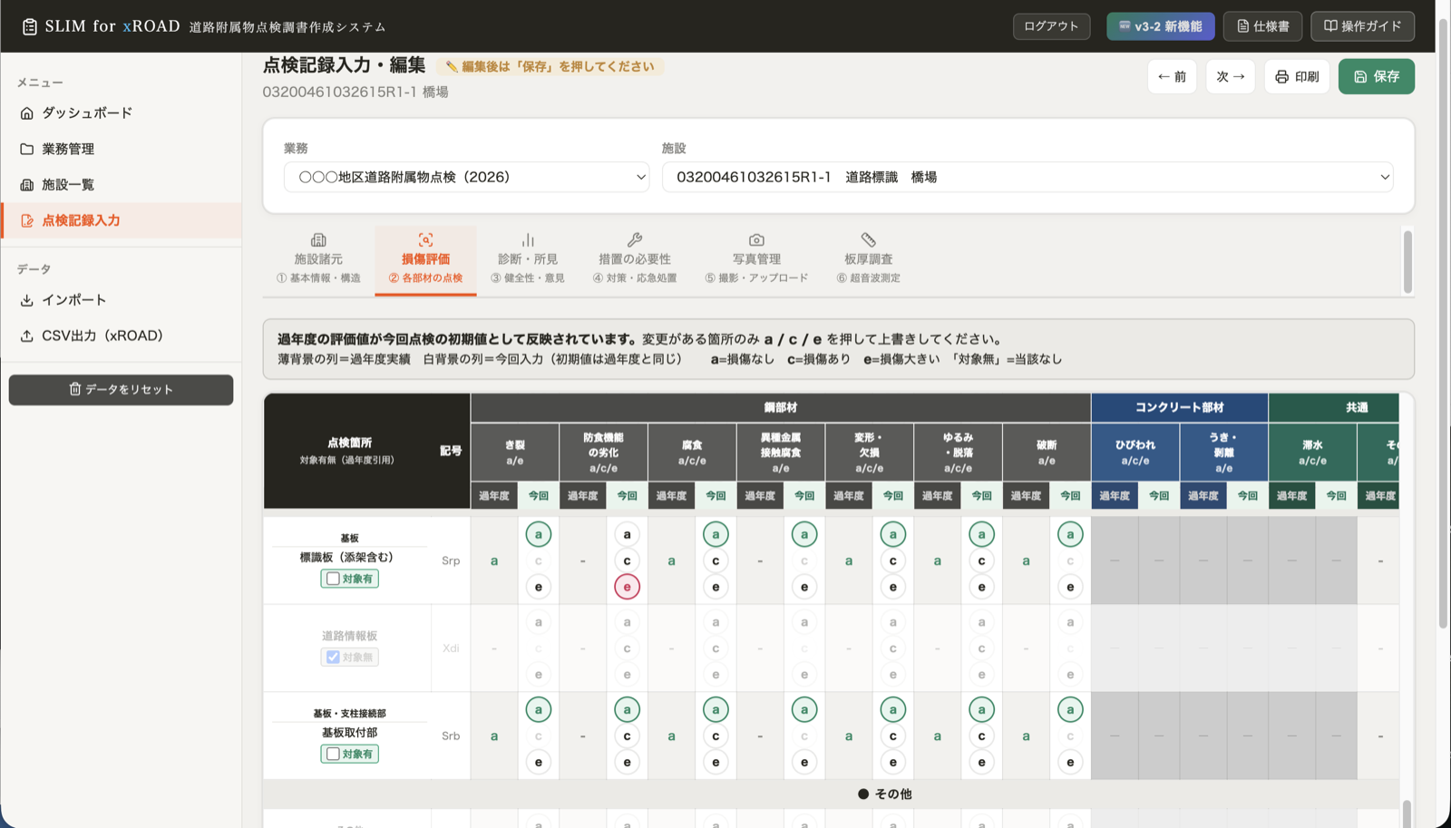Switch to 措置の必要性 tab

click(635, 259)
